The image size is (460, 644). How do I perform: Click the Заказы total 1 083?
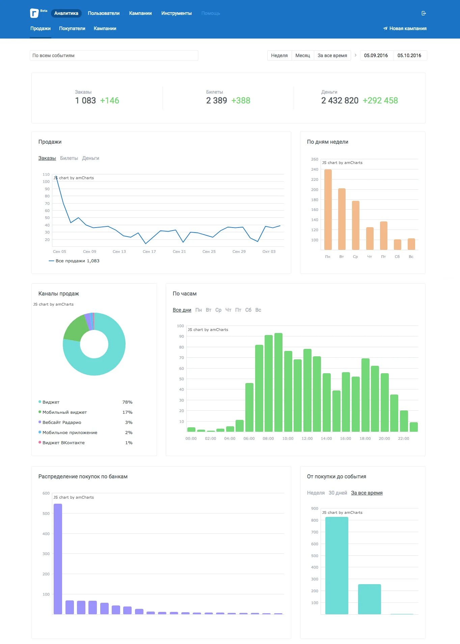coord(85,100)
